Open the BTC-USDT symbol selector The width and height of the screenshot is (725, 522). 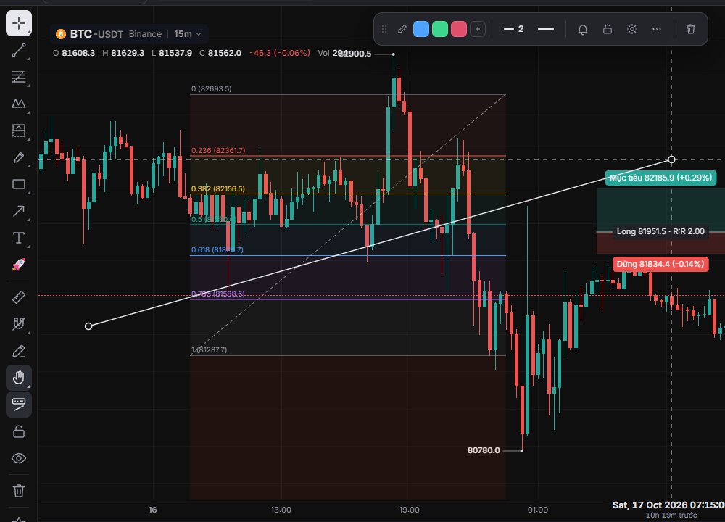[x=90, y=34]
